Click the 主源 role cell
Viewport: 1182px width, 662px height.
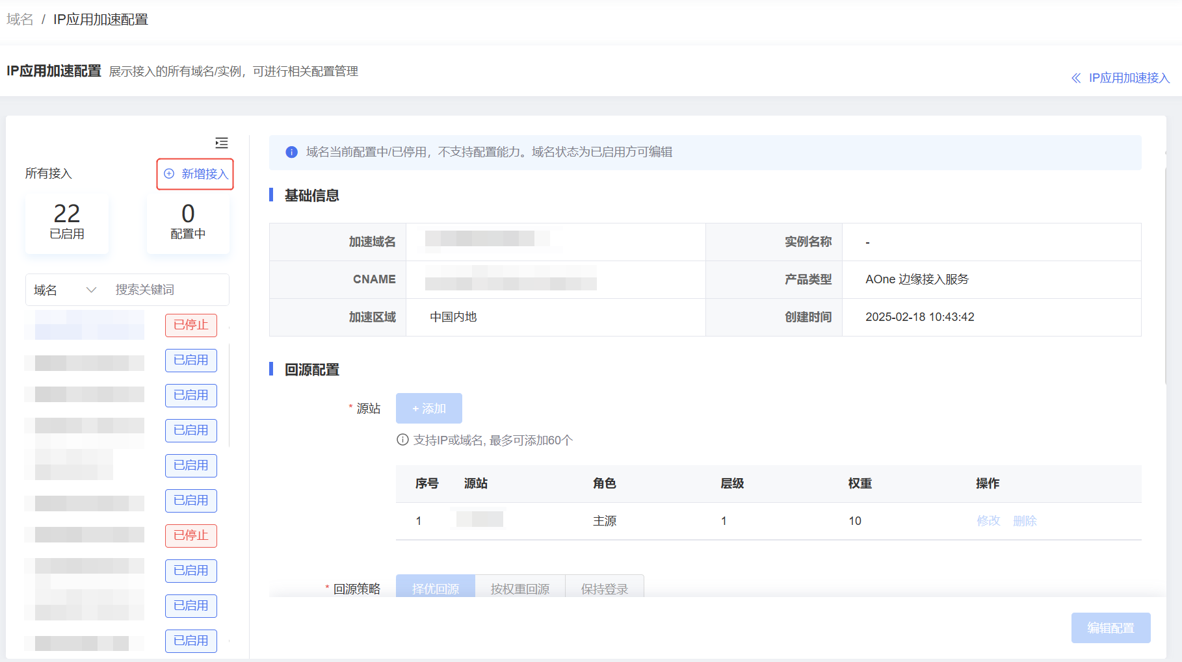click(605, 521)
